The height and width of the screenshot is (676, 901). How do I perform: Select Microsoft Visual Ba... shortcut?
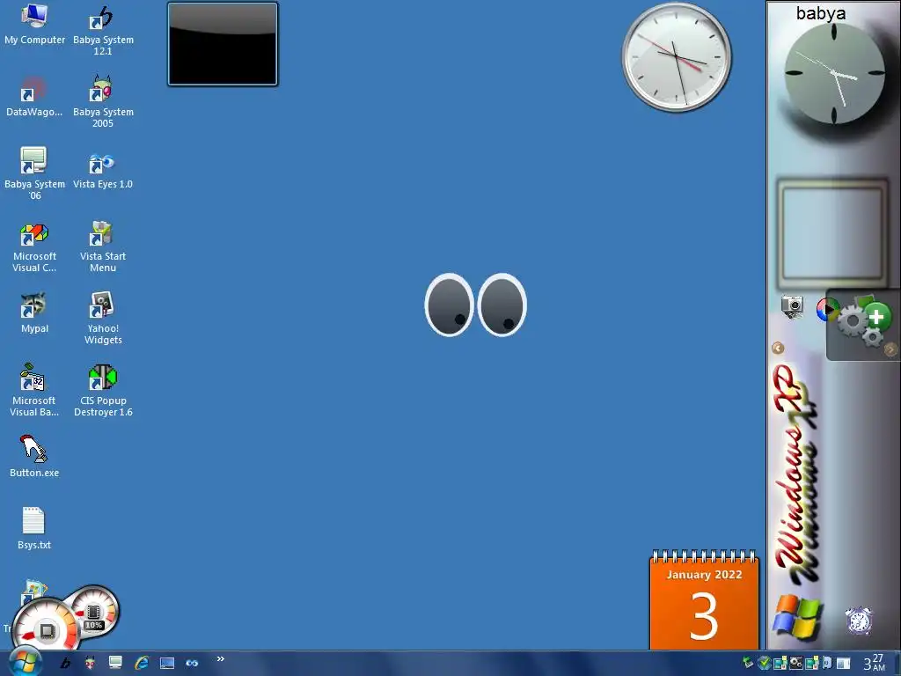34,390
